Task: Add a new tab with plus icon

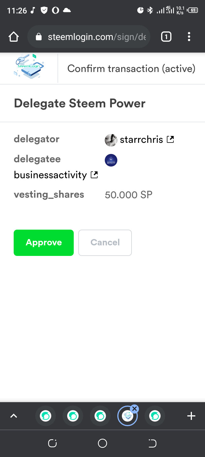Action: pos(191,416)
